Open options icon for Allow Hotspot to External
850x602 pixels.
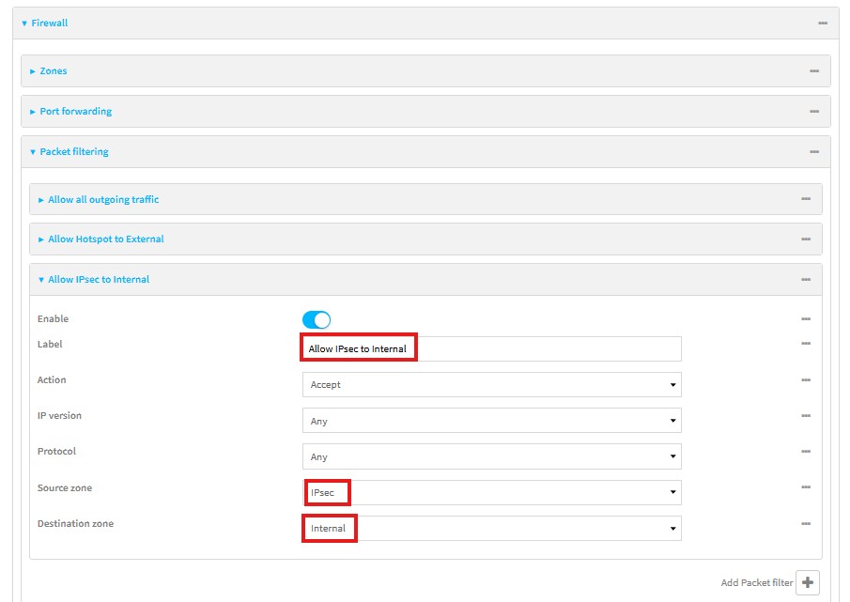(x=806, y=239)
